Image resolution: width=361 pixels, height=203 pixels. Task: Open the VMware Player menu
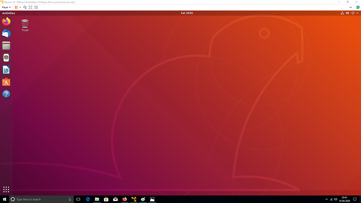click(x=6, y=8)
